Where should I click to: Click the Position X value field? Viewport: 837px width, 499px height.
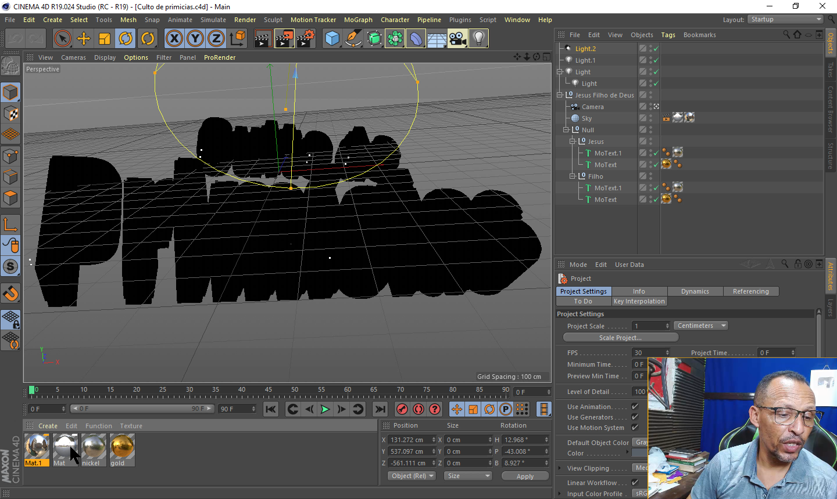[412, 440]
